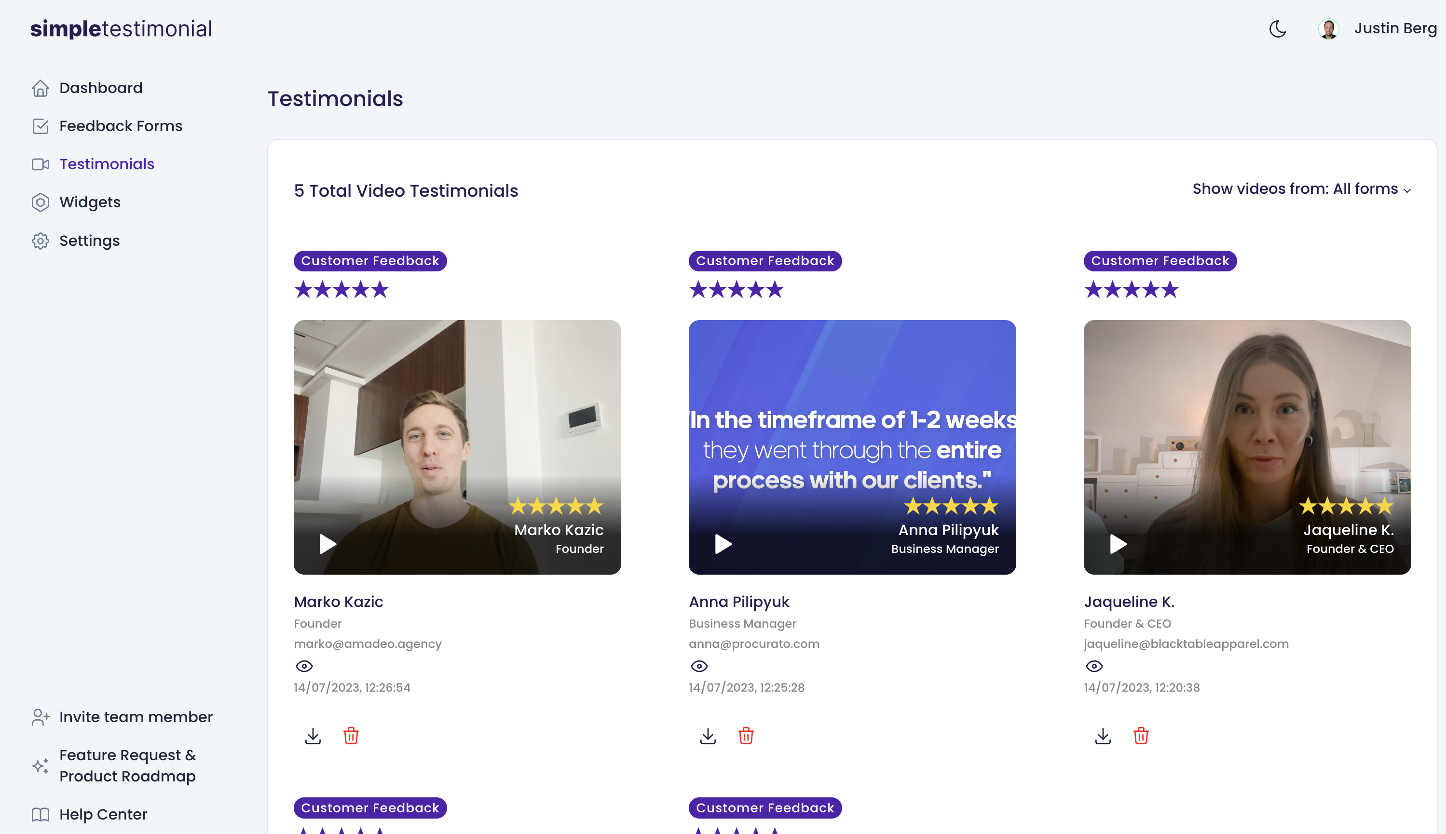Toggle visibility eye for Anna Pilipyuk
The width and height of the screenshot is (1446, 834).
[699, 666]
